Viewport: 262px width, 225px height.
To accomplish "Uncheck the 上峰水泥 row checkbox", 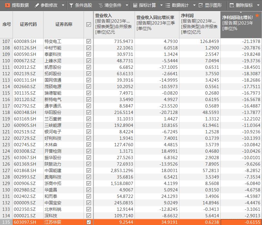I will (89, 61).
